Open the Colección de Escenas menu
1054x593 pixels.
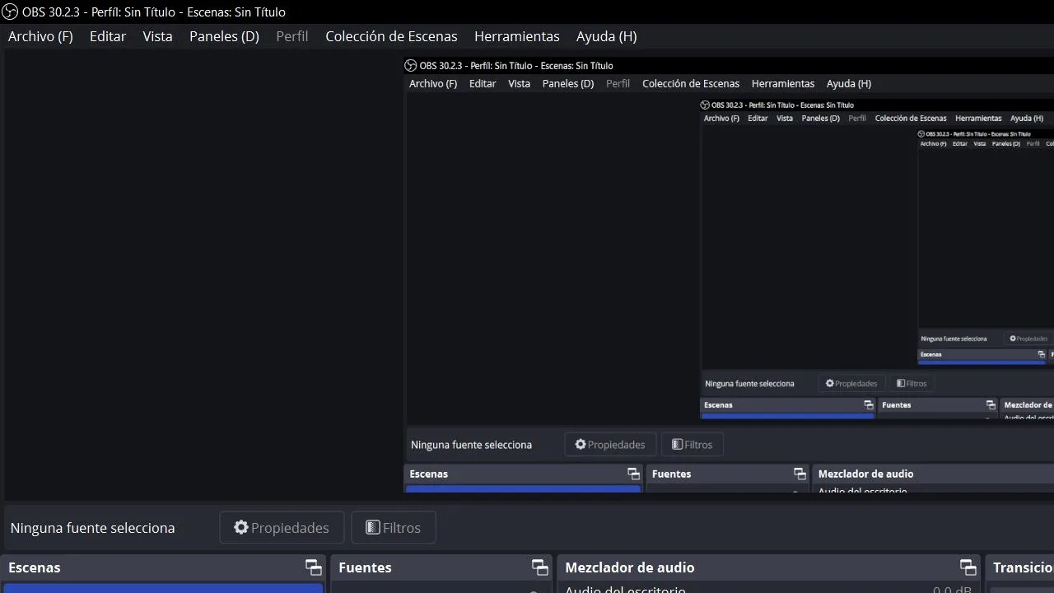coord(391,36)
